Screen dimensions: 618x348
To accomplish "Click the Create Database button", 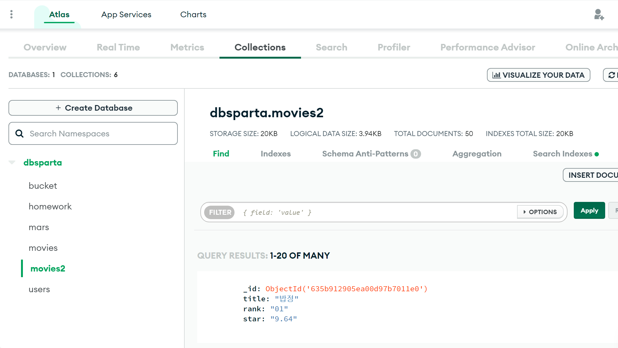I will click(93, 108).
